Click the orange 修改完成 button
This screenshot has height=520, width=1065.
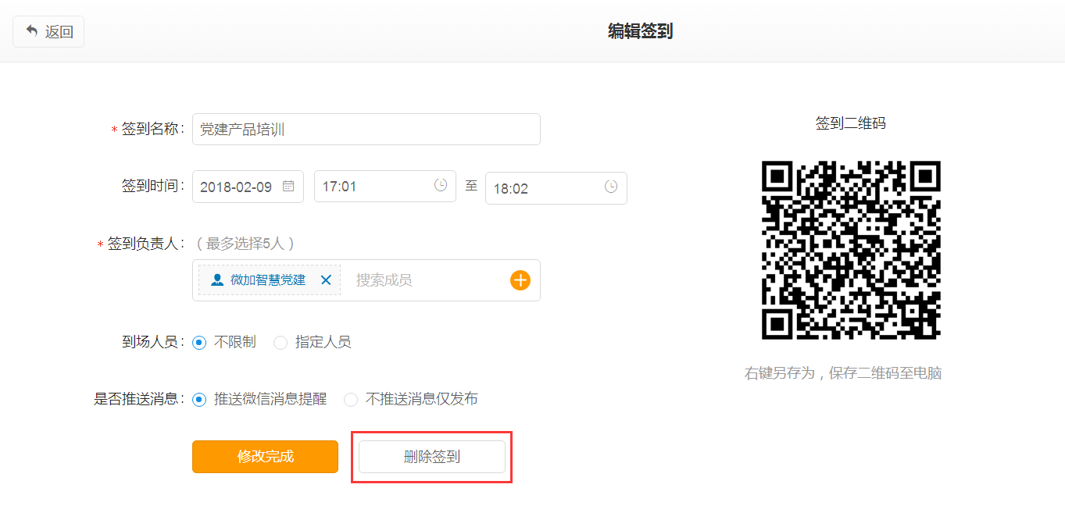(265, 457)
